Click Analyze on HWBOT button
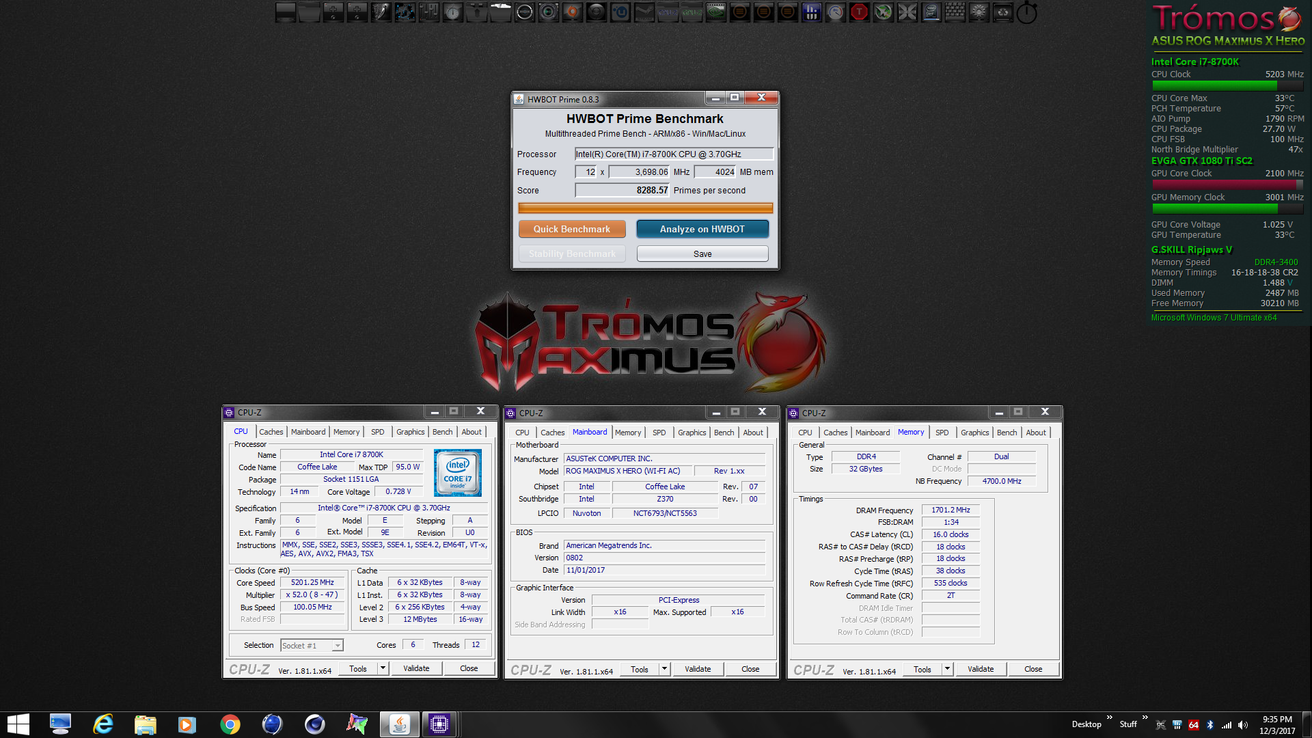This screenshot has width=1312, height=738. 702,229
